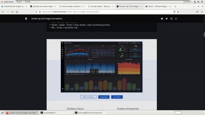The height and width of the screenshot is (115, 205).
Task: Open the Firefox hamburger menu
Action: [x=202, y=12]
